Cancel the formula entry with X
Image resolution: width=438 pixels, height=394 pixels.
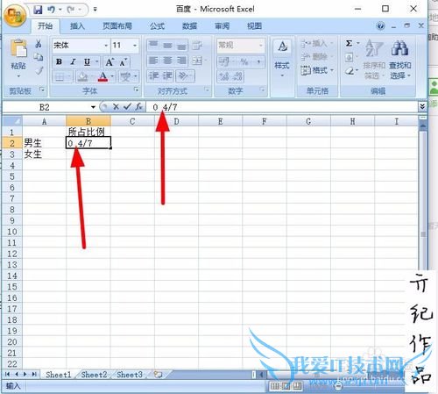coord(116,107)
